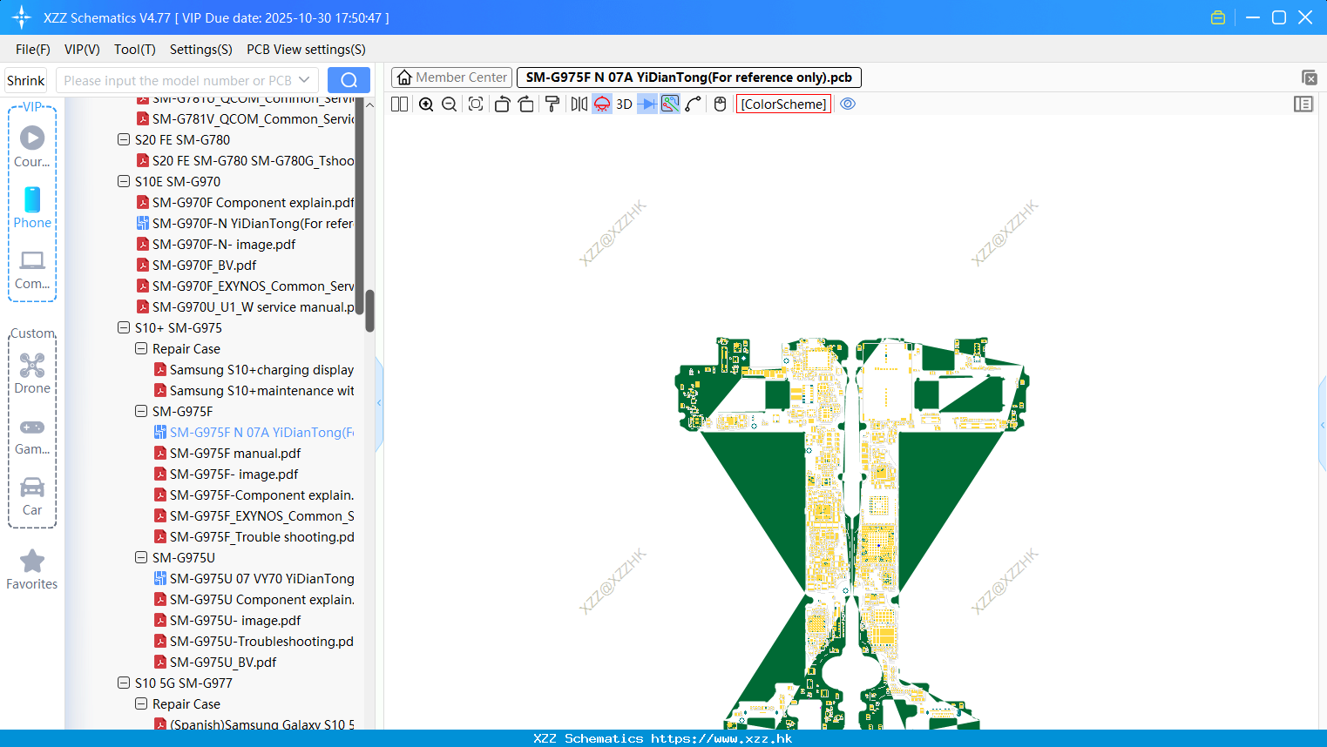Open the File menu
Image resolution: width=1327 pixels, height=747 pixels.
point(33,50)
